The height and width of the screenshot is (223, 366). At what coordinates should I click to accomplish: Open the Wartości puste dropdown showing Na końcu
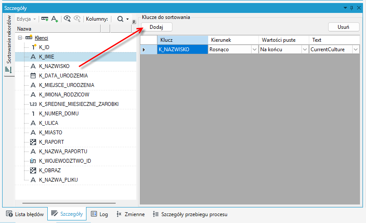(305, 50)
